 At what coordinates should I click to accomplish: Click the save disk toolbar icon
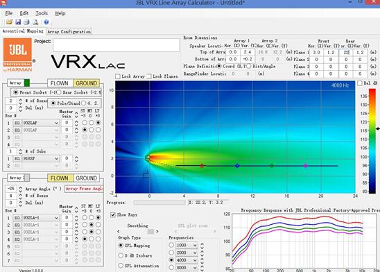pyautogui.click(x=18, y=22)
